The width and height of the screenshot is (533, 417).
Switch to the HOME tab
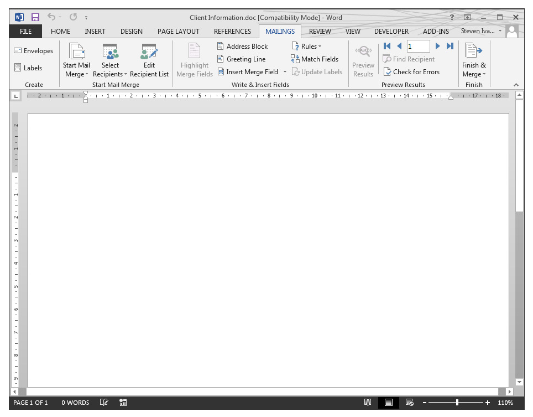point(60,32)
